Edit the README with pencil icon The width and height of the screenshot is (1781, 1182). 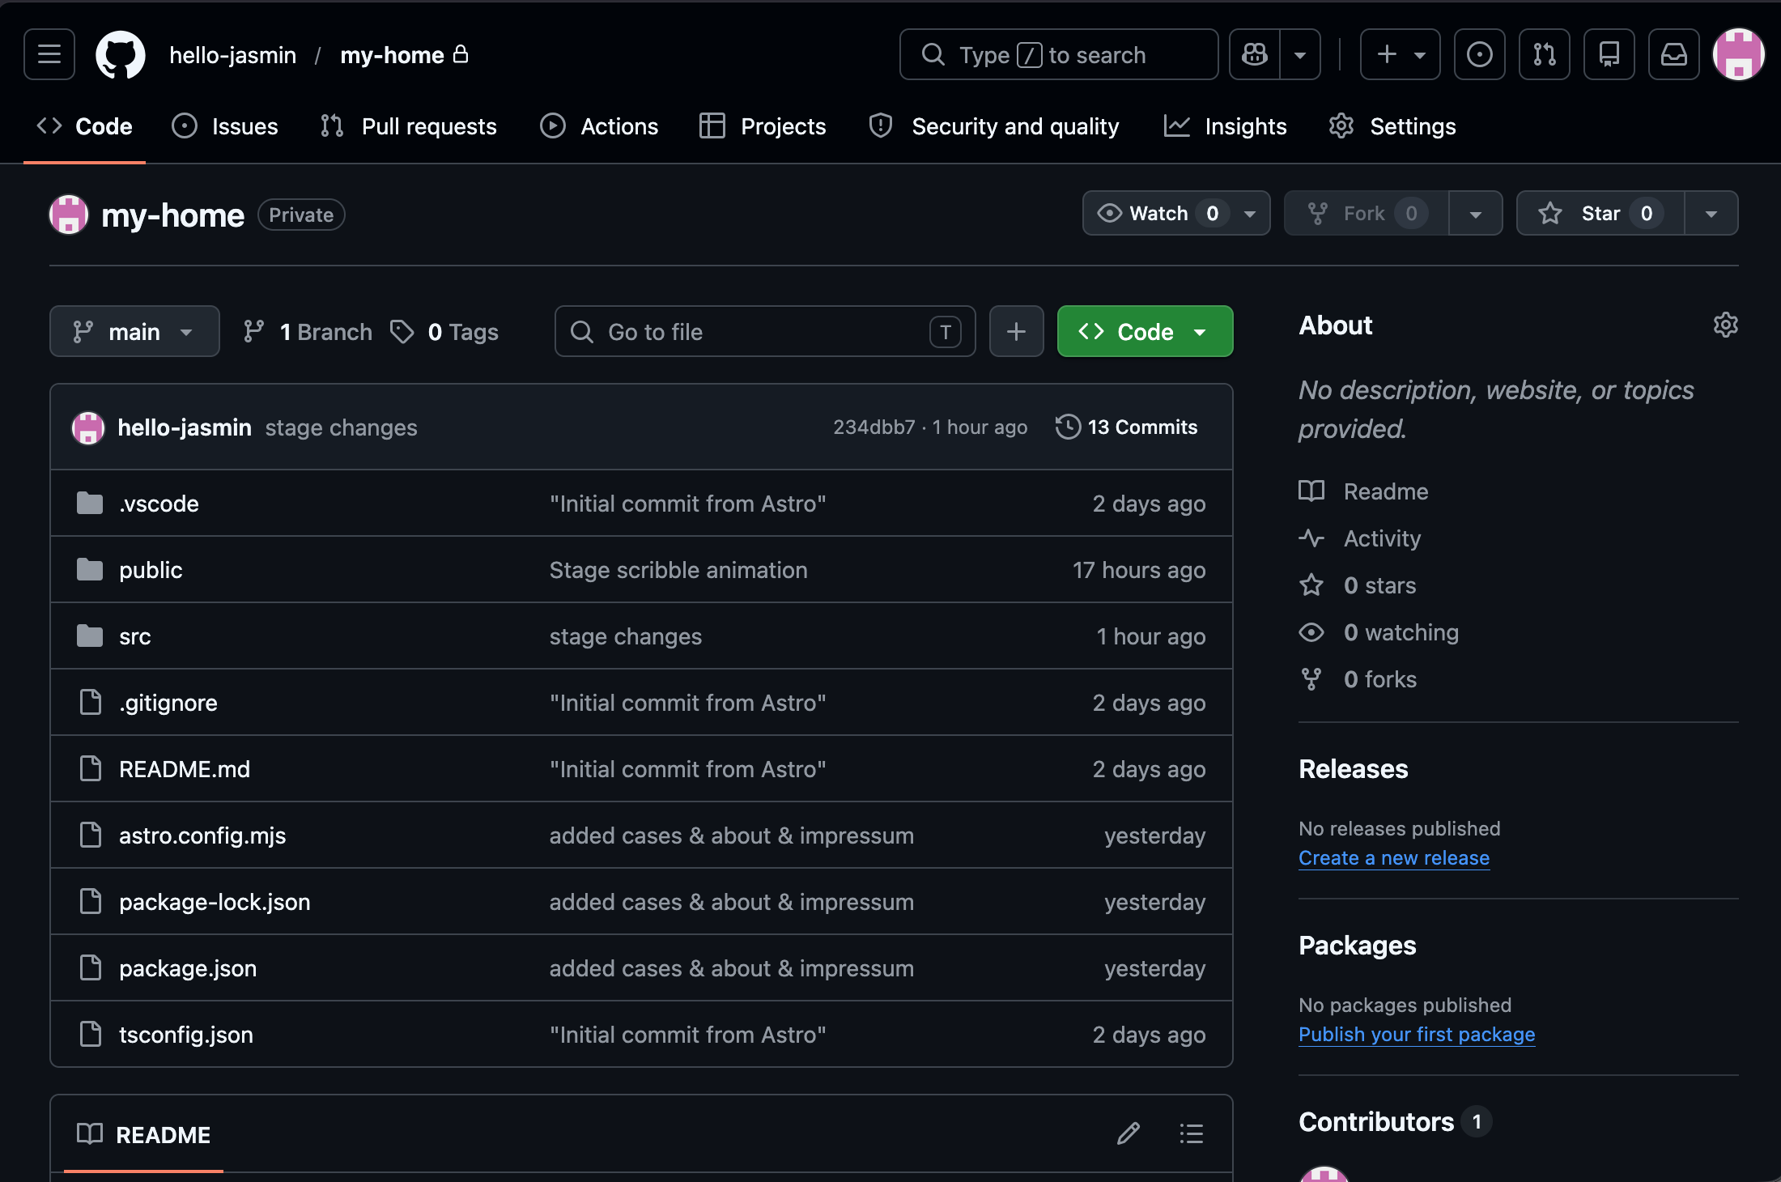[1129, 1133]
